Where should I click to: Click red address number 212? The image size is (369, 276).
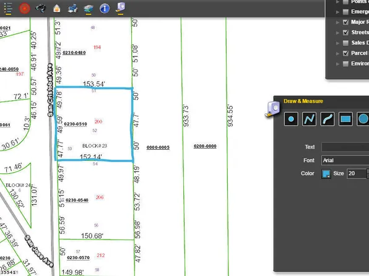pos(101,256)
